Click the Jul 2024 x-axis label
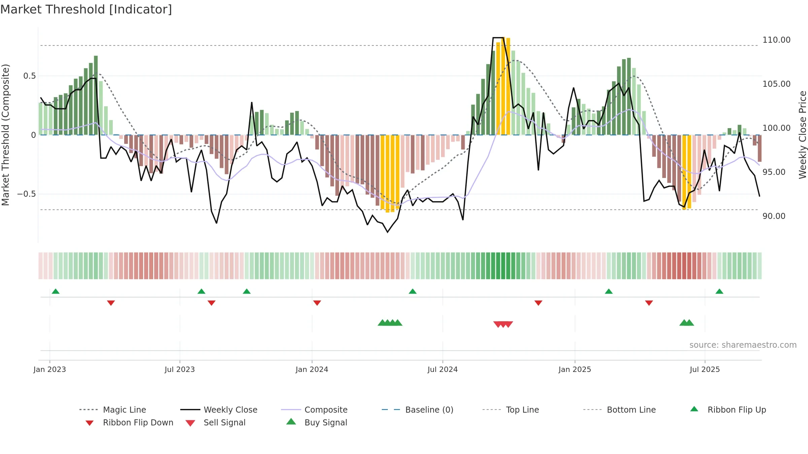808x454 pixels. (x=443, y=369)
